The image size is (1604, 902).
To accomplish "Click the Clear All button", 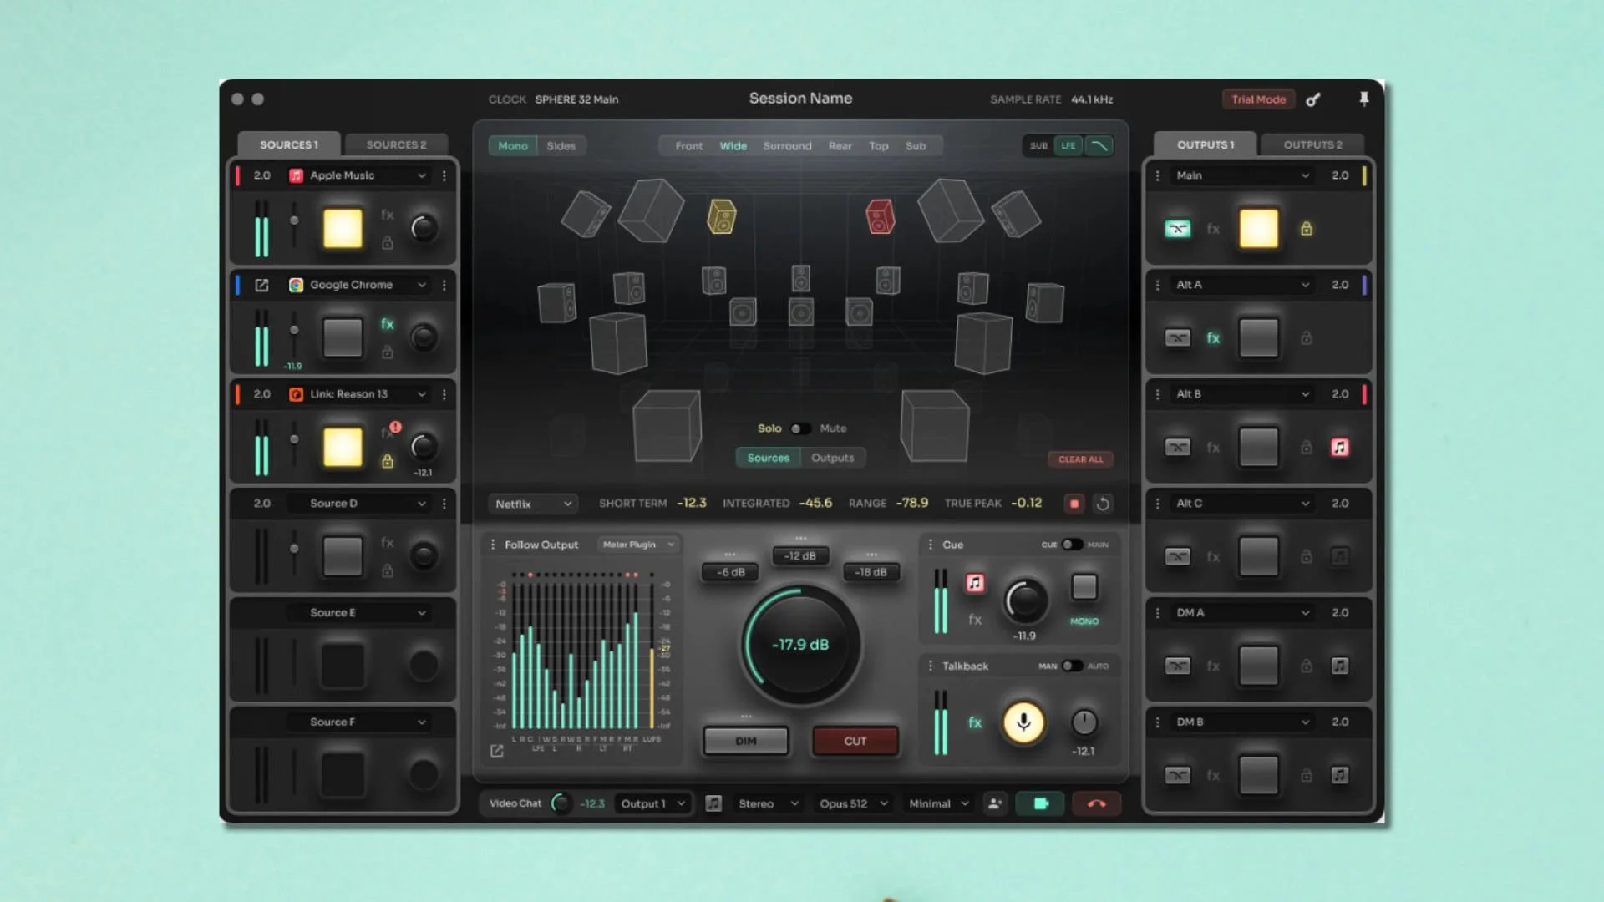I will click(1080, 459).
